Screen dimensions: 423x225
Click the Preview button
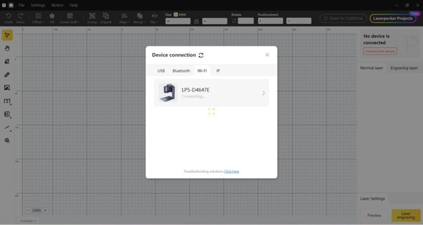point(374,215)
